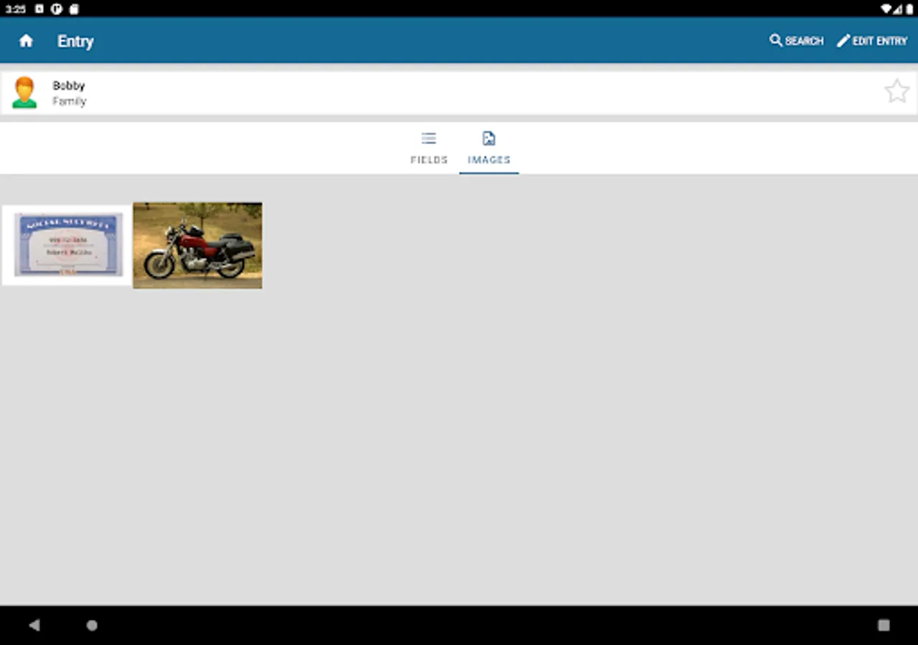Screen dimensions: 918x645
Task: Tap the Home icon in the toolbar
Action: click(x=27, y=41)
